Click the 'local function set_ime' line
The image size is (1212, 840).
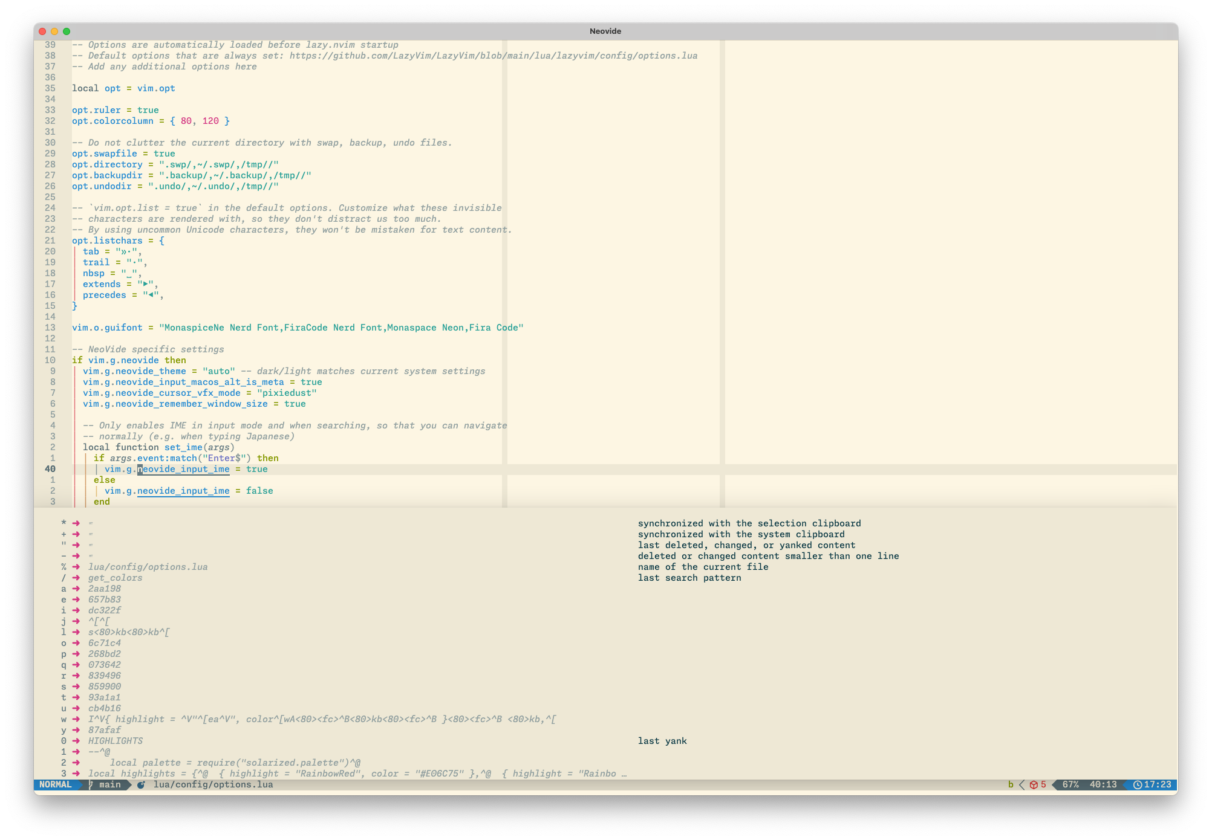[x=158, y=447]
